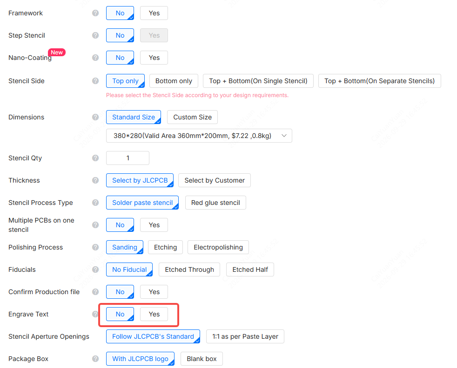This screenshot has height=368, width=457.
Task: Pick Standard Size dimensions
Action: pyautogui.click(x=134, y=117)
